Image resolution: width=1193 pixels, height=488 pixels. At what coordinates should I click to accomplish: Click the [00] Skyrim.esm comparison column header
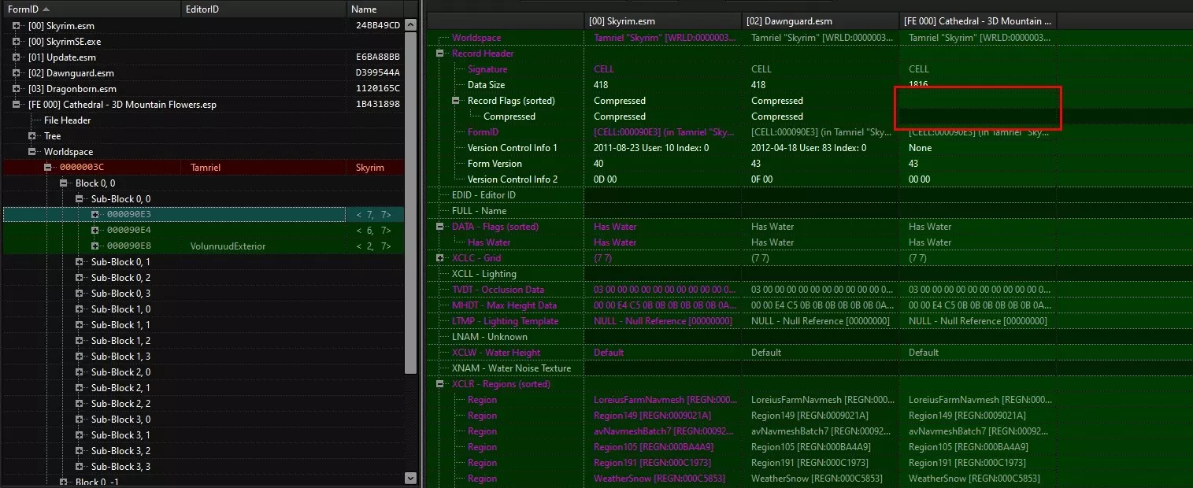[663, 21]
